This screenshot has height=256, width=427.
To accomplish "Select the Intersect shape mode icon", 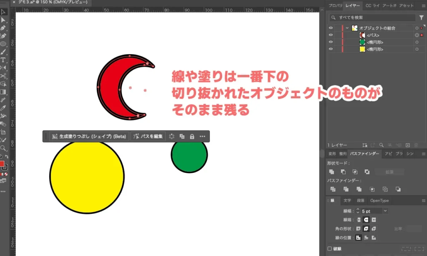I will tap(355, 171).
